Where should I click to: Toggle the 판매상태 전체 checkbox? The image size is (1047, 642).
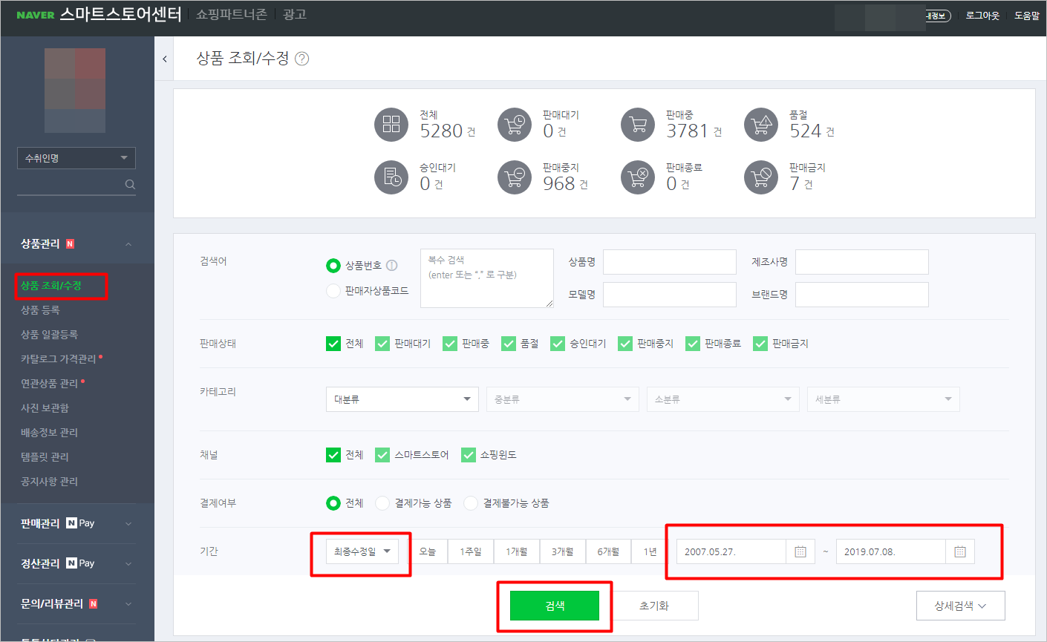[x=333, y=344]
